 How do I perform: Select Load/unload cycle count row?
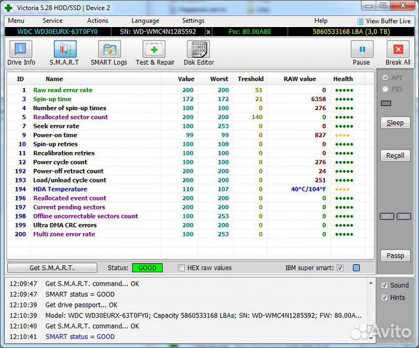pos(191,180)
